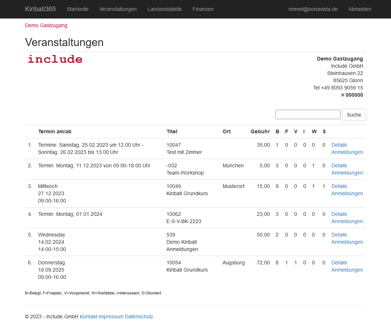Click the red Demo Gastzugang link
The image size is (391, 331).
coord(46,25)
